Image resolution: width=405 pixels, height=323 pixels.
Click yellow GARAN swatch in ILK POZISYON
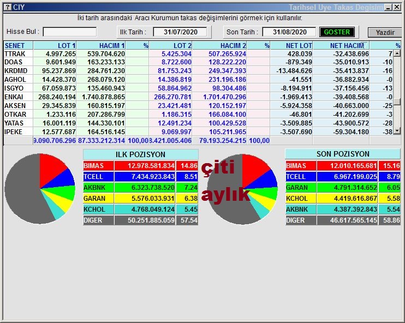point(98,199)
